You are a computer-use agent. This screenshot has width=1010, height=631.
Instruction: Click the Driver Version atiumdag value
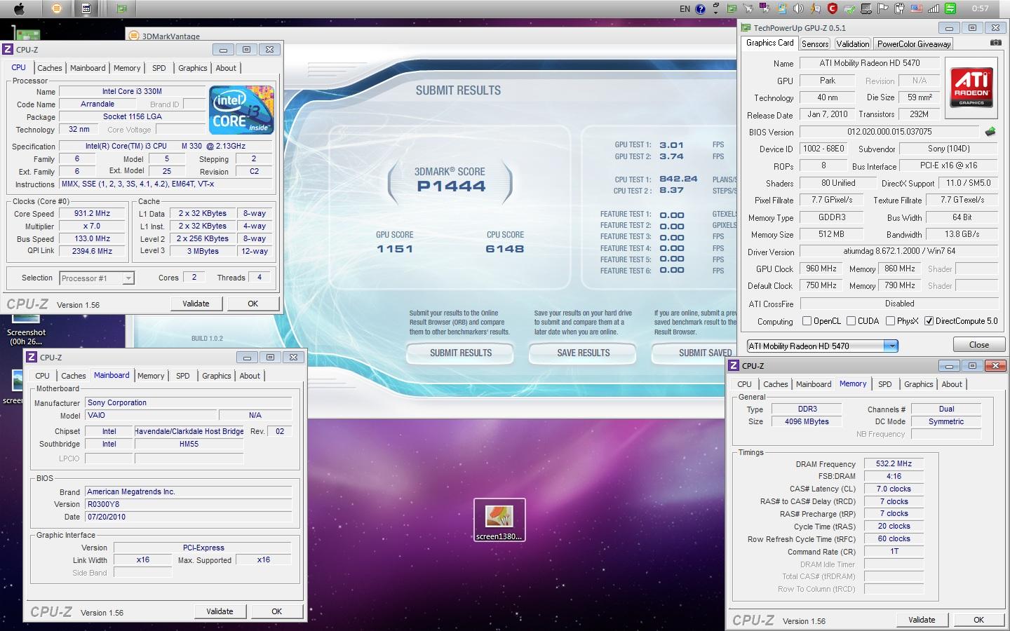899,251
